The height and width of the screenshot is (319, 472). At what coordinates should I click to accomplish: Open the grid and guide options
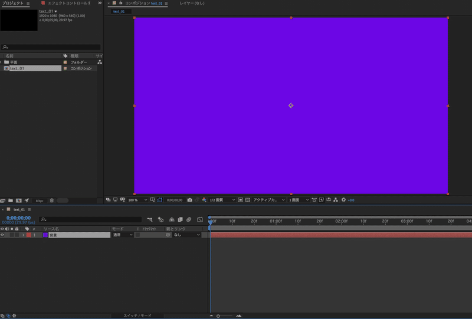coord(153,200)
